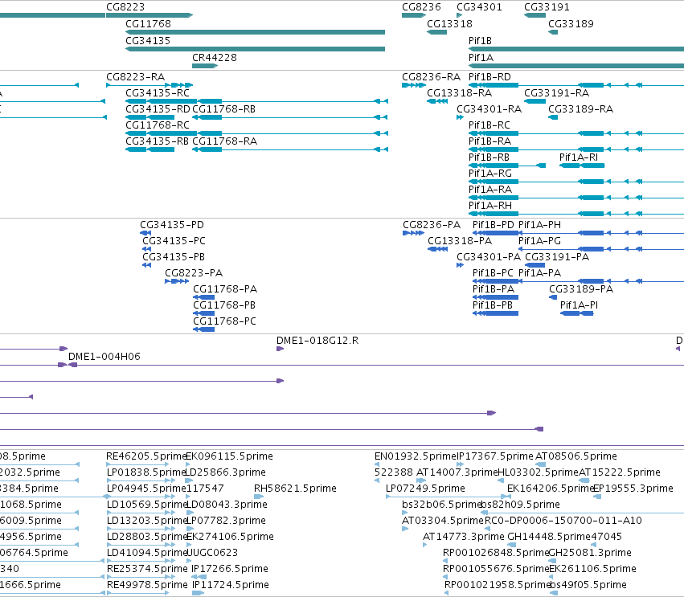Select the CG33189-RA transcript label

[x=580, y=109]
